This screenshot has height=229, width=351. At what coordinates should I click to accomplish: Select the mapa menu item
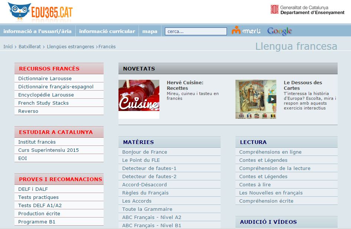point(150,31)
